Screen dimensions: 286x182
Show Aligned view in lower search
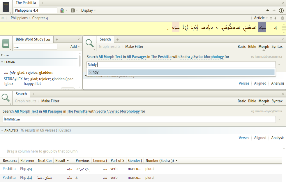(x=260, y=138)
